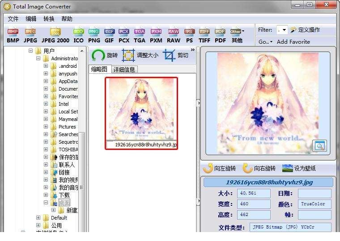The width and height of the screenshot is (340, 241).
Task: Select the Maymeal folder
Action: (68, 119)
